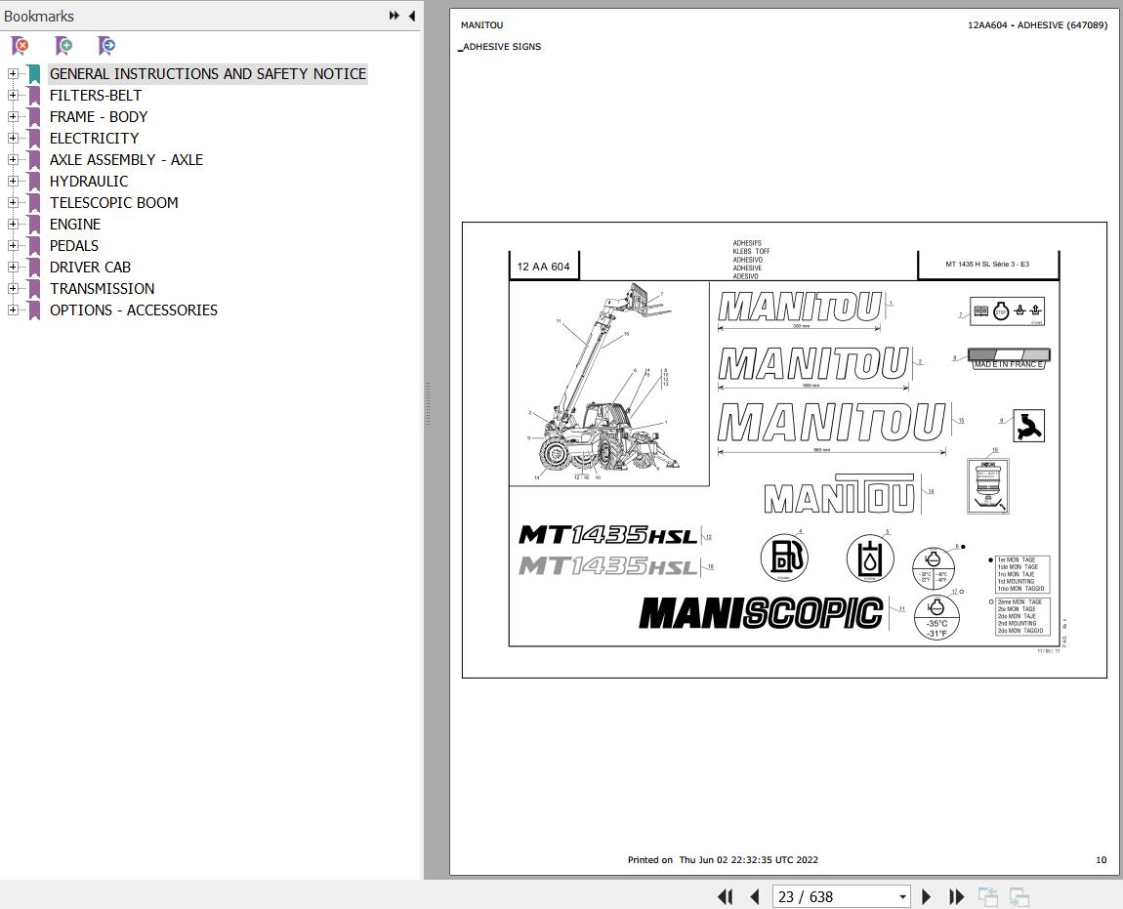Open the FILTERS-BELT bookmark
1123x909 pixels.
point(96,96)
